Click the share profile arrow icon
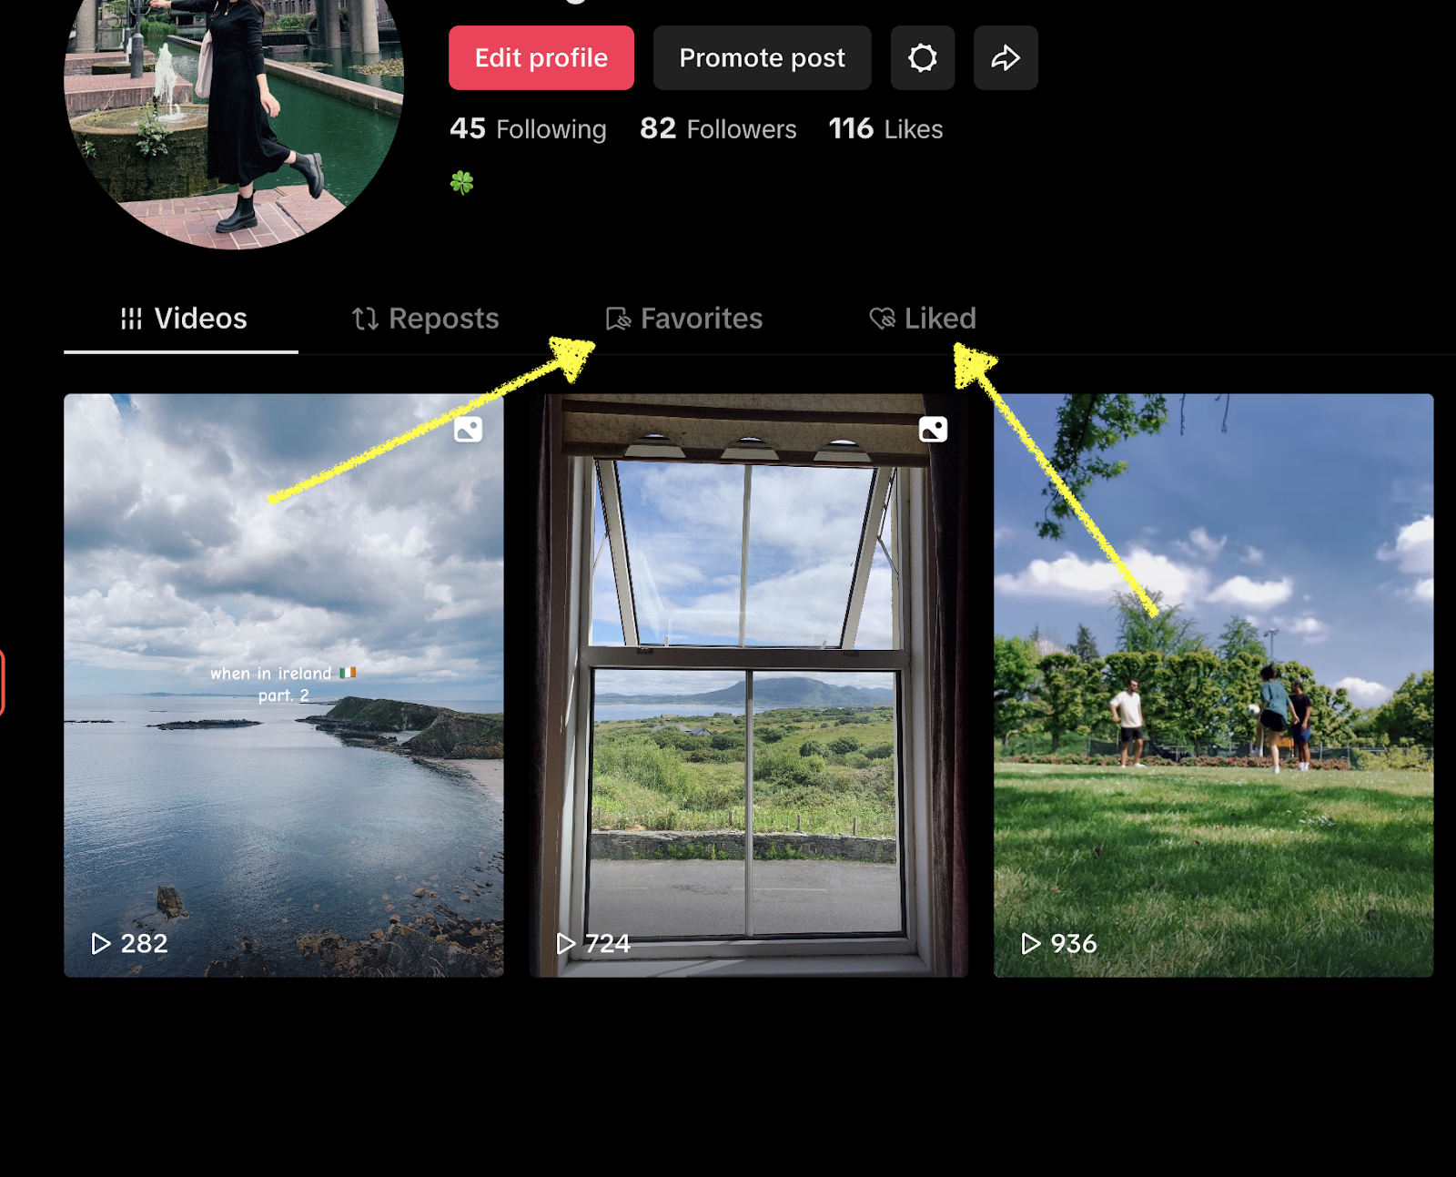1456x1177 pixels. [1006, 57]
